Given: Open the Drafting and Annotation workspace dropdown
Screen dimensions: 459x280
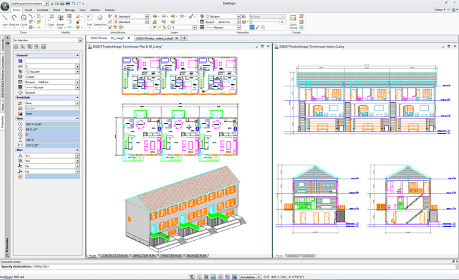Looking at the screenshot, I should click(45, 4).
